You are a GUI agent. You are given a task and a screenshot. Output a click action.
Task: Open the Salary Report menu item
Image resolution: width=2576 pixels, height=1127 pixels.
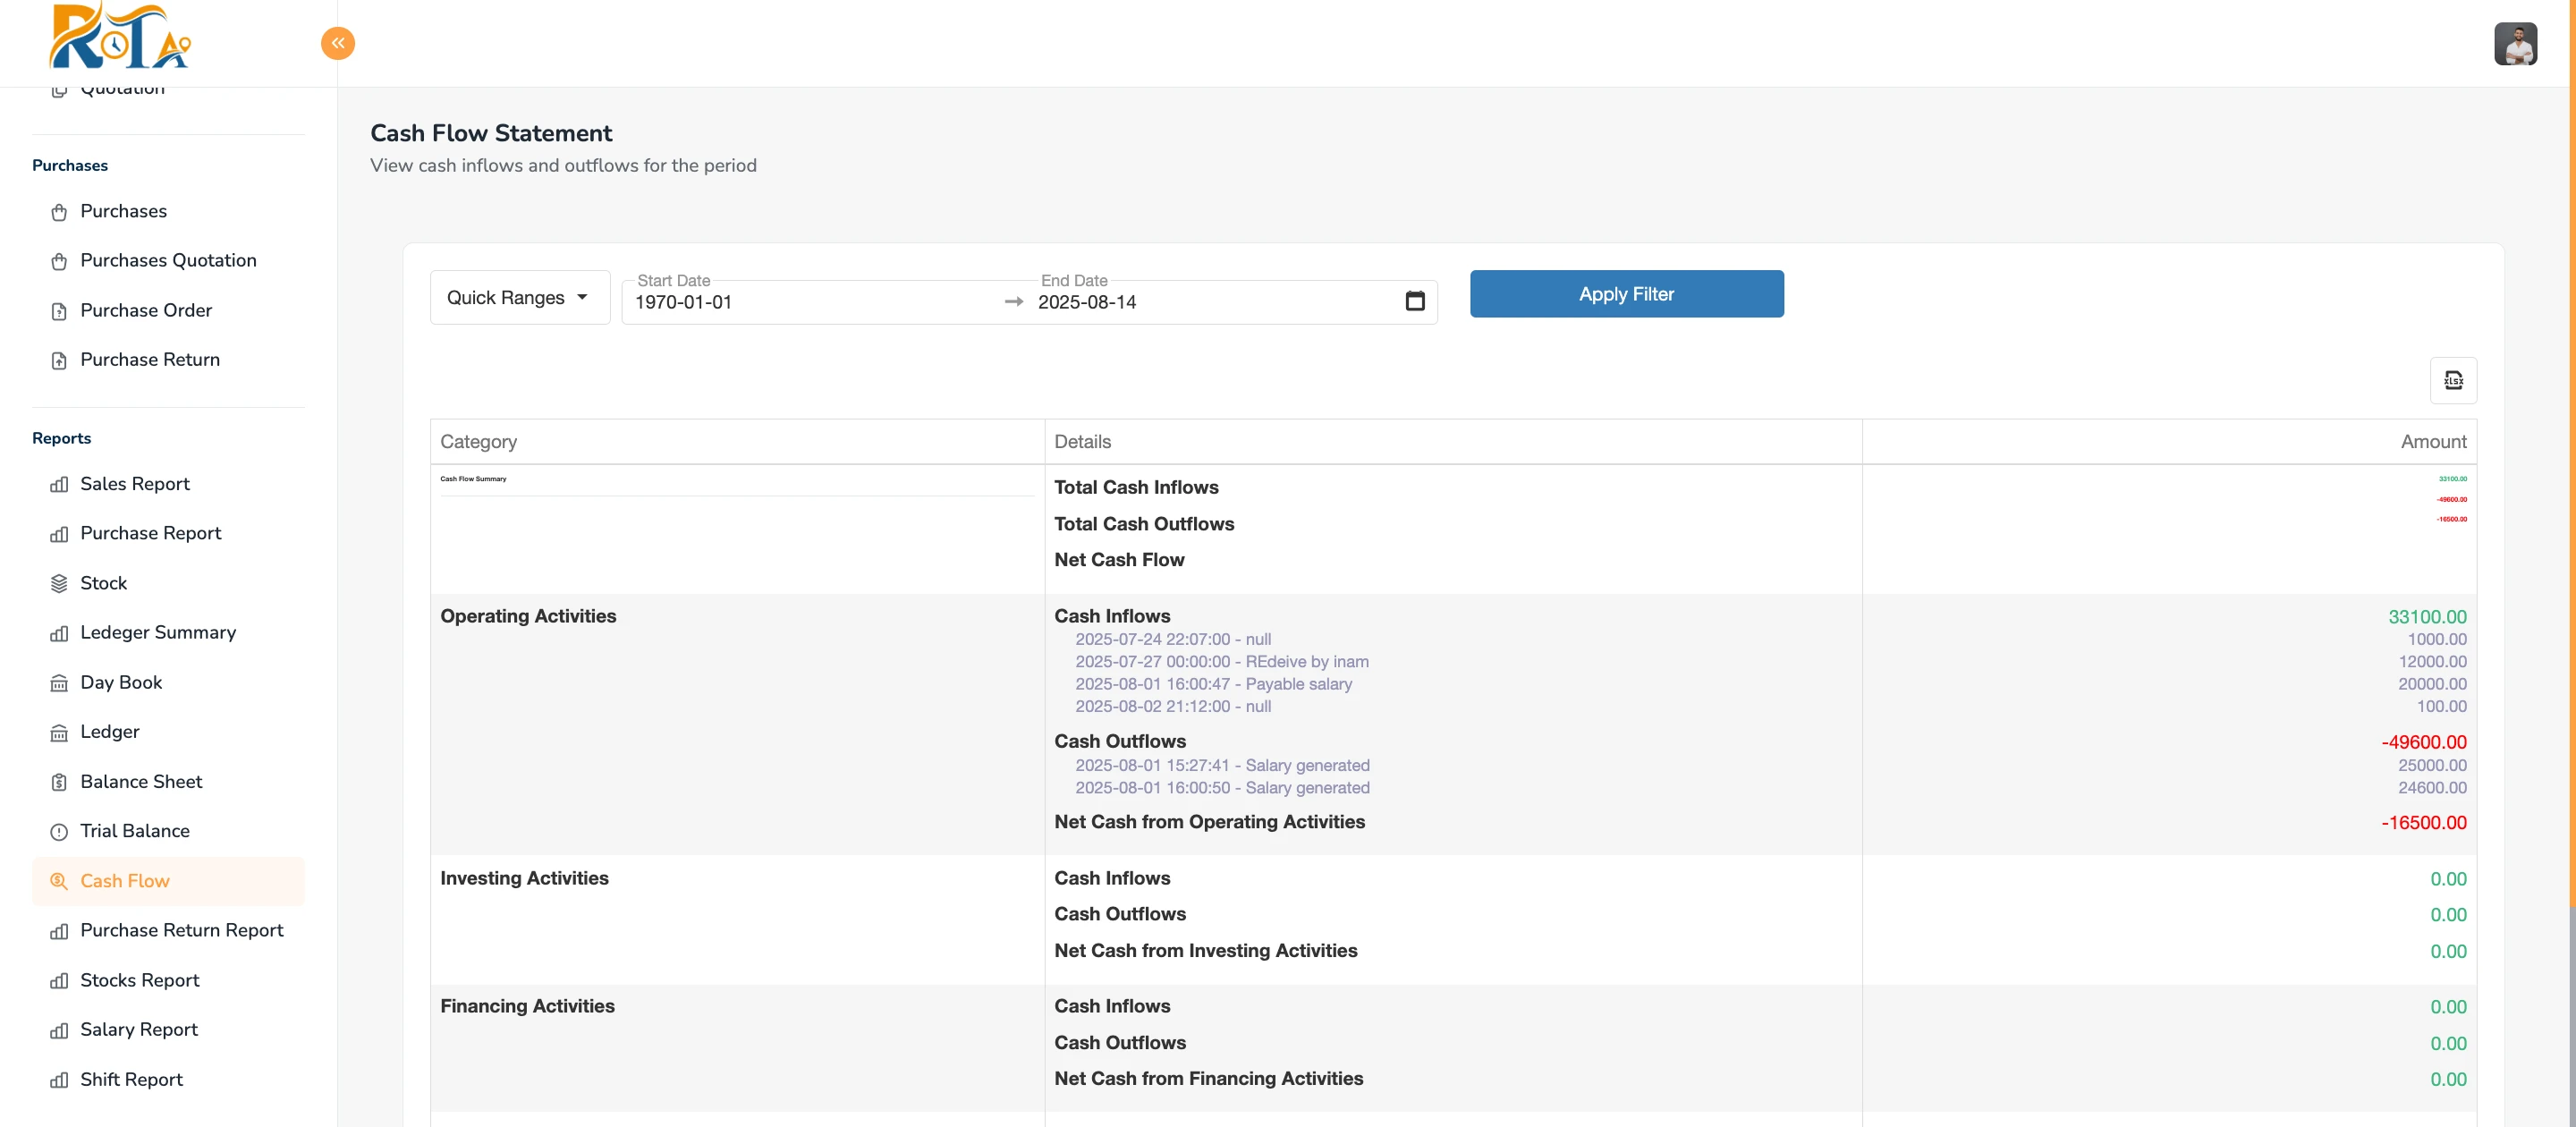tap(139, 1029)
